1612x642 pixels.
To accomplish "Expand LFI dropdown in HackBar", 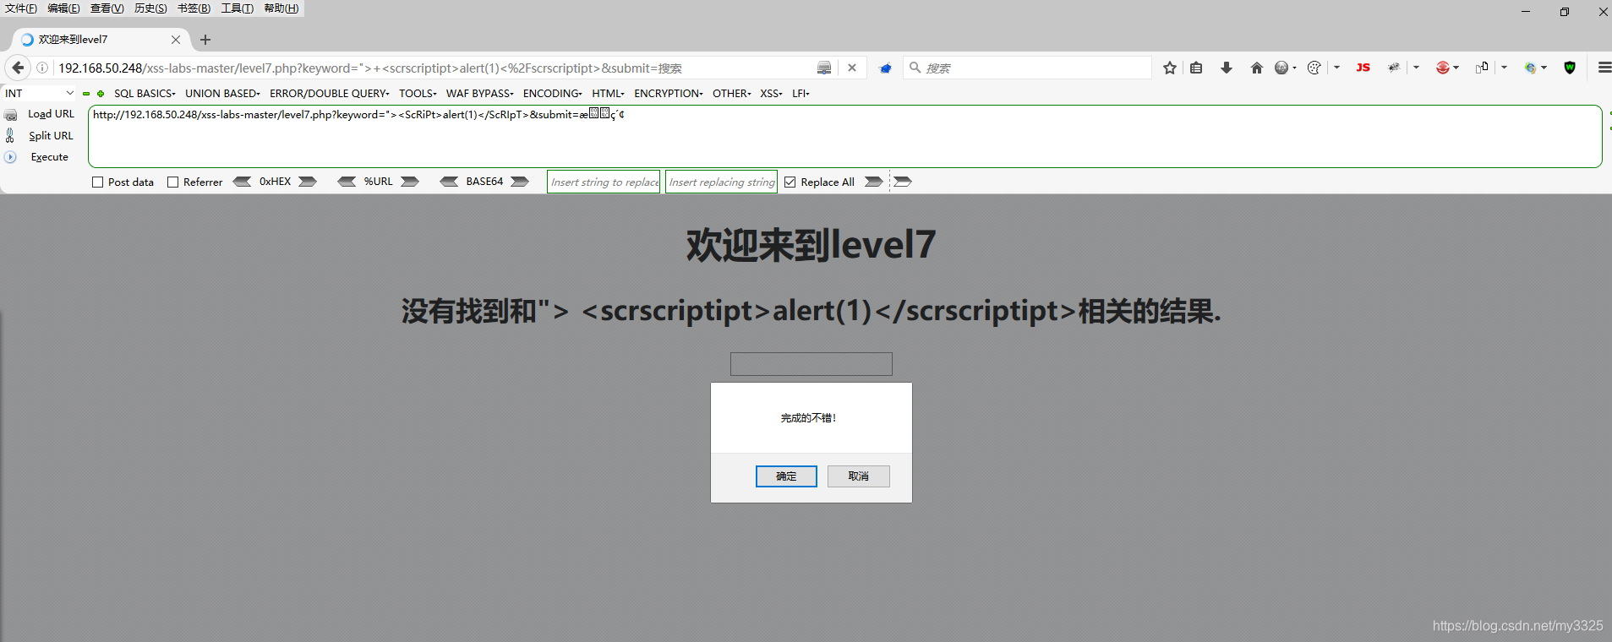I will (x=801, y=94).
